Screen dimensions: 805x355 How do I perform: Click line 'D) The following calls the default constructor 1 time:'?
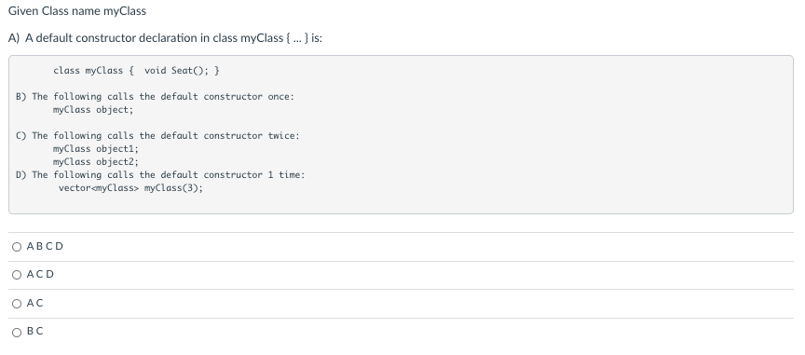(160, 174)
